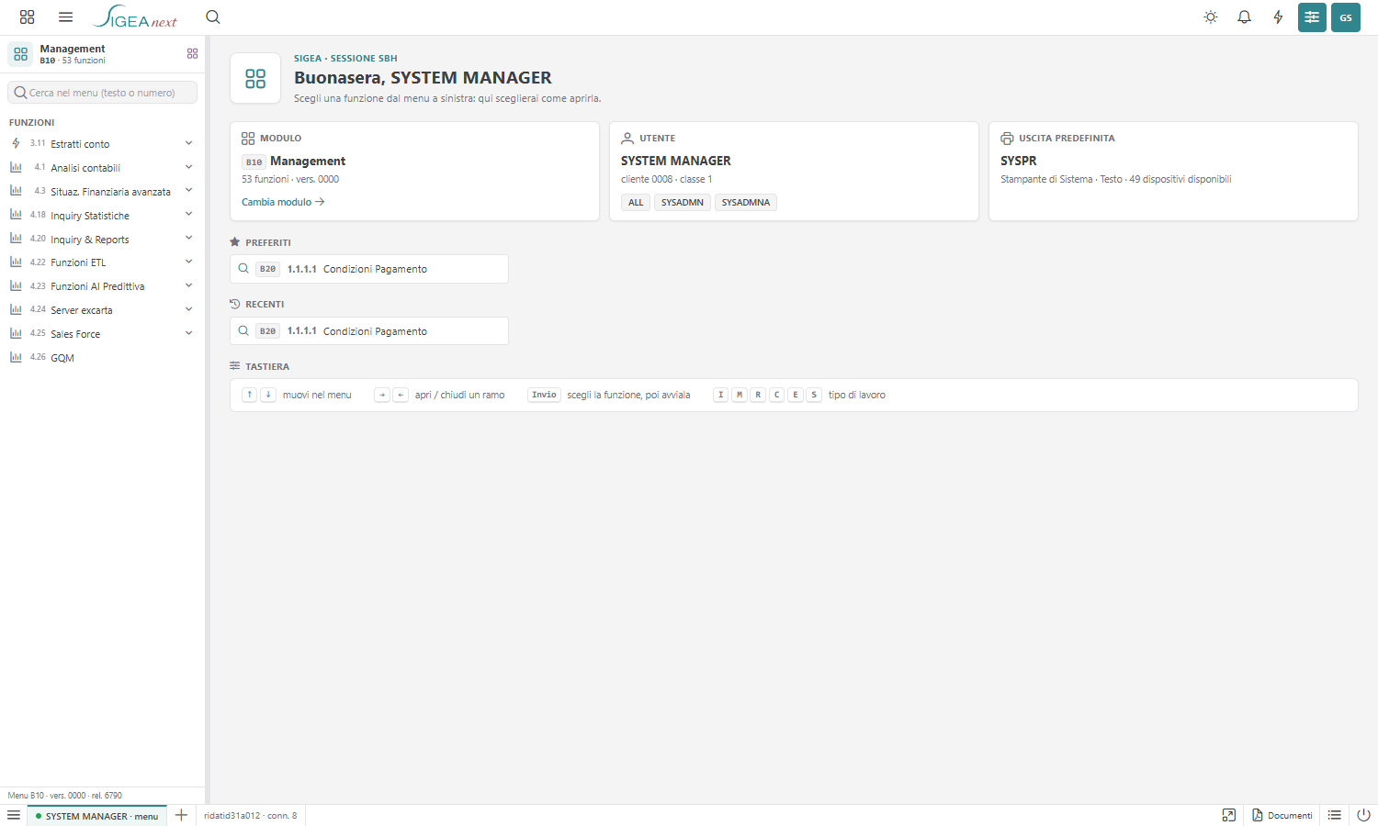Expand the Situaz. Finanziaria avanzata branch
The image size is (1378, 826).
click(188, 191)
